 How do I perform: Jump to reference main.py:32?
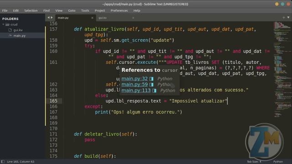coord(135,79)
